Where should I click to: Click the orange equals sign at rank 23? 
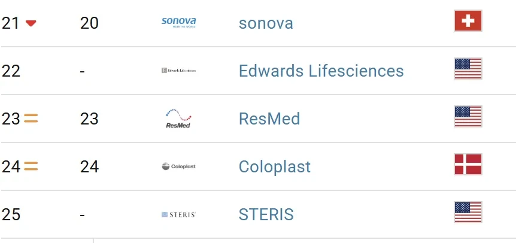click(31, 118)
